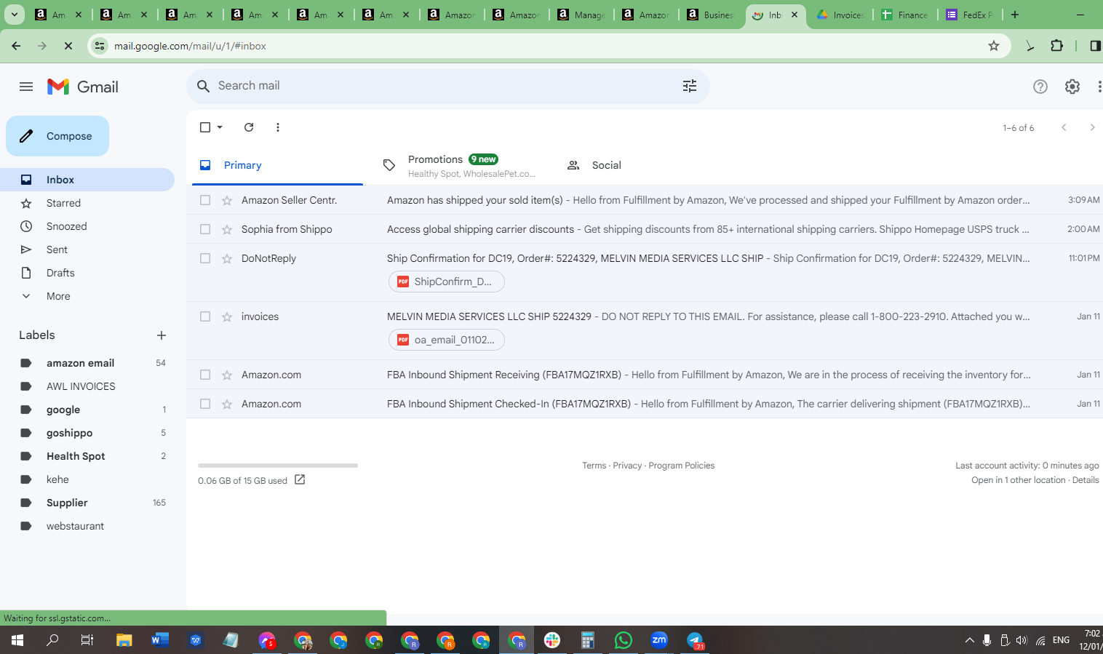Expand More in the left sidebar
Image resolution: width=1103 pixels, height=654 pixels.
point(58,296)
